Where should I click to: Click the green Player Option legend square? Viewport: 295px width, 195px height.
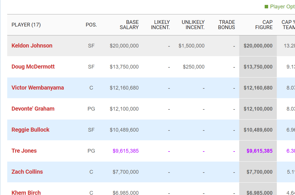tap(266, 7)
